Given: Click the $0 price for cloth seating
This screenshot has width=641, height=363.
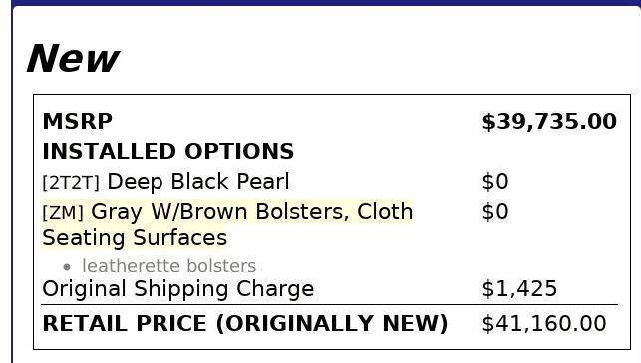Looking at the screenshot, I should click(495, 211).
